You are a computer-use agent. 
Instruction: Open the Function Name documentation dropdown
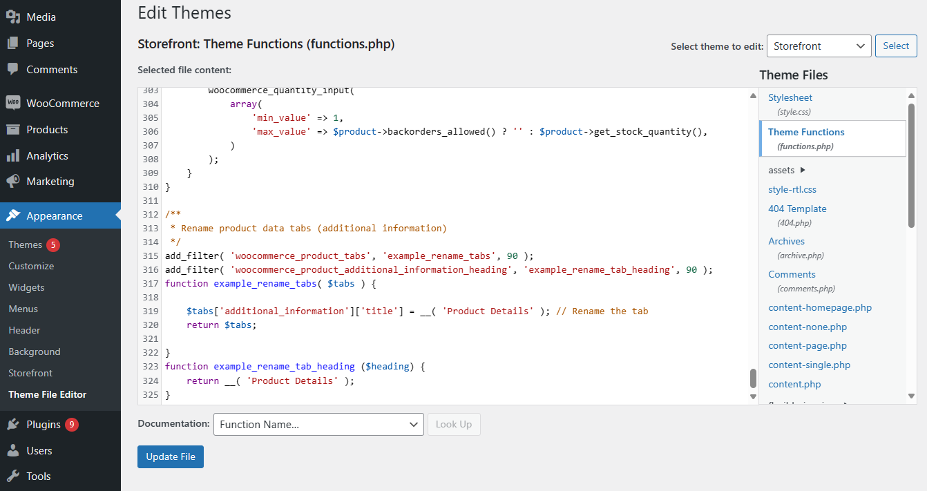pyautogui.click(x=318, y=424)
